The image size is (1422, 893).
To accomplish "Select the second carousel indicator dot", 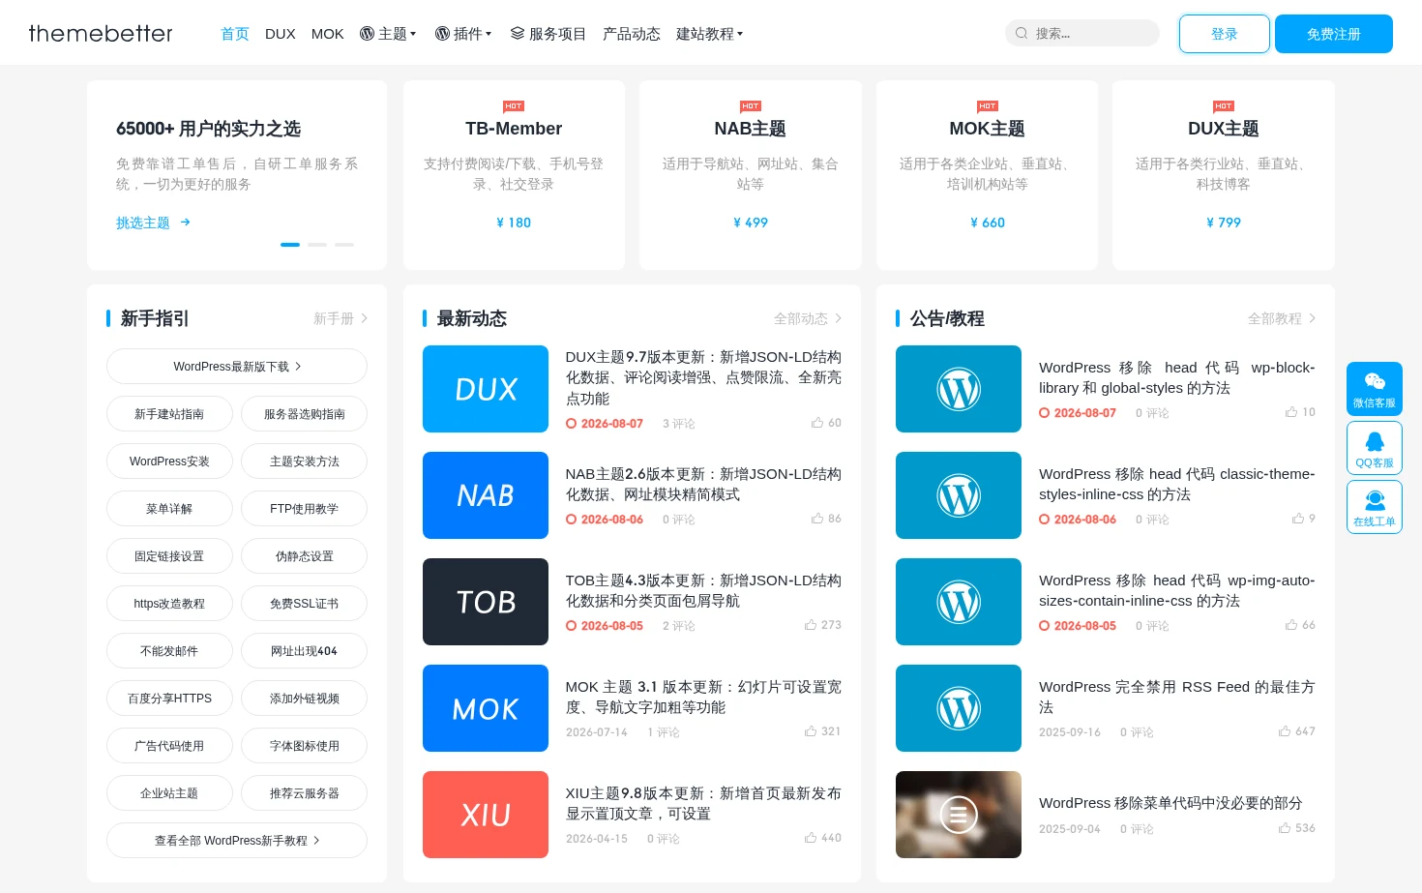I will (x=317, y=245).
